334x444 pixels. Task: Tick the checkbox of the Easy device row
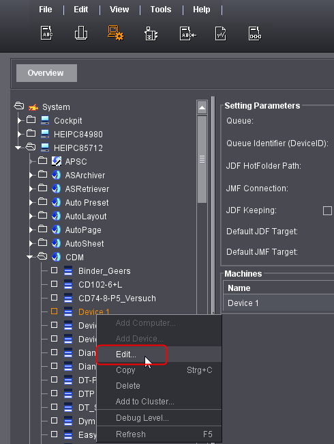click(x=55, y=434)
